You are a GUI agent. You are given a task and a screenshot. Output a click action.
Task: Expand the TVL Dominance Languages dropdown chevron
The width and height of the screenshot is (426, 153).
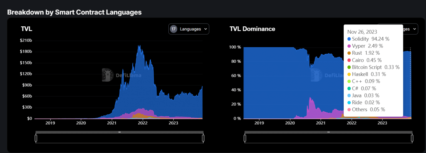pyautogui.click(x=415, y=29)
